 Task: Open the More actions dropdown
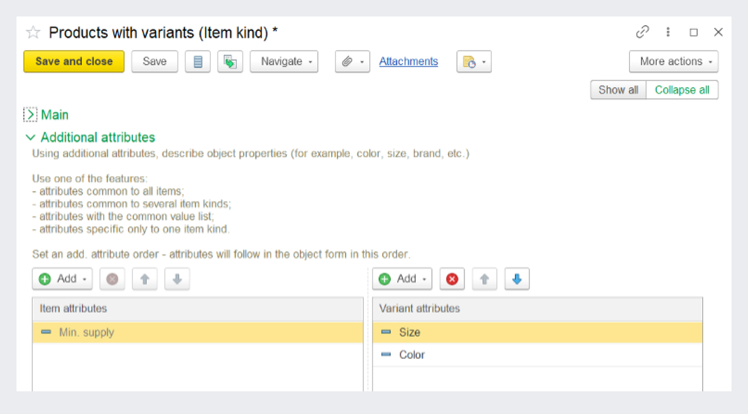point(673,62)
